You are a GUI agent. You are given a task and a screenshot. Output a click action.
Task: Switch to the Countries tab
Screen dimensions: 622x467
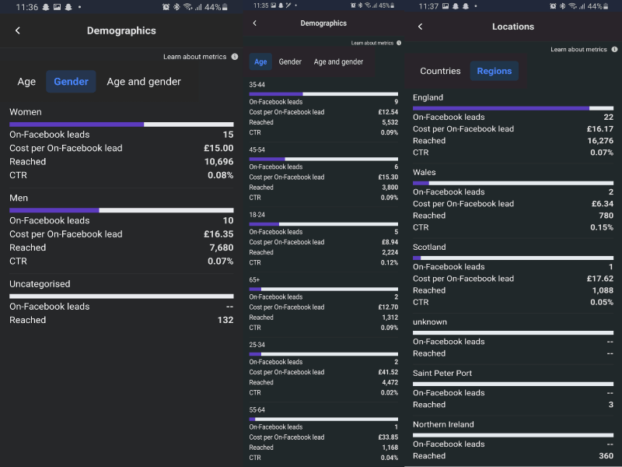pyautogui.click(x=440, y=71)
